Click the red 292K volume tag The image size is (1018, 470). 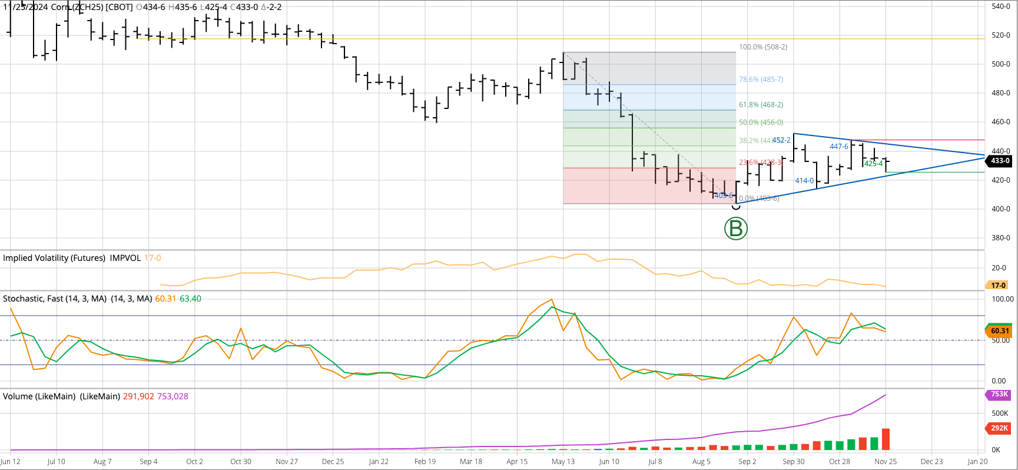tap(999, 428)
